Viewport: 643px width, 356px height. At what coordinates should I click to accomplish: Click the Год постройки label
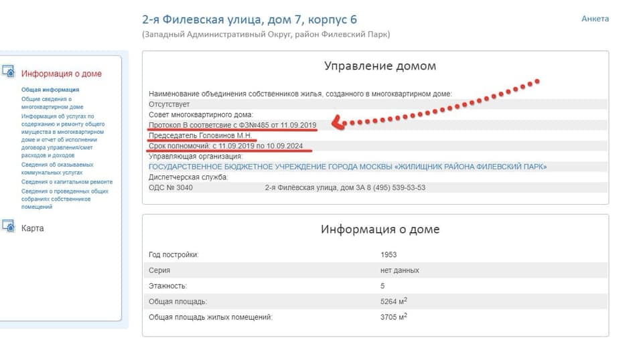[x=173, y=255]
